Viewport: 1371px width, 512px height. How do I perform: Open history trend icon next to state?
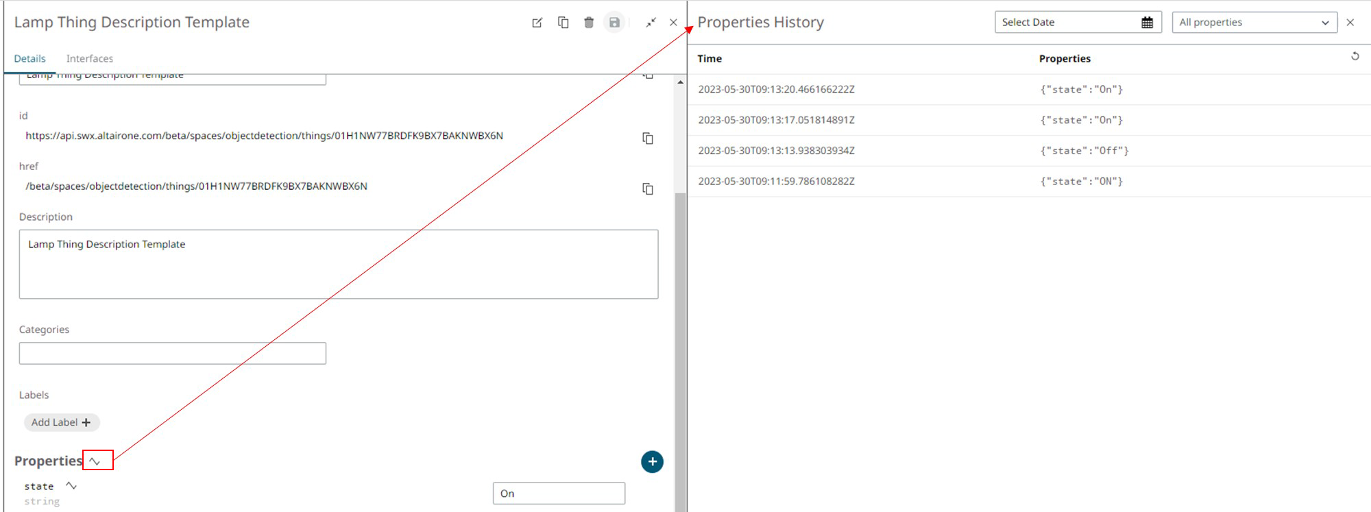click(71, 486)
